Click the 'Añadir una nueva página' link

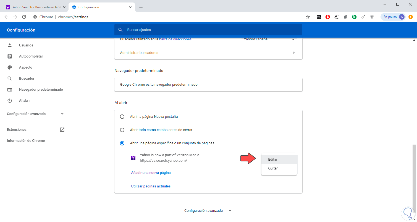151,173
